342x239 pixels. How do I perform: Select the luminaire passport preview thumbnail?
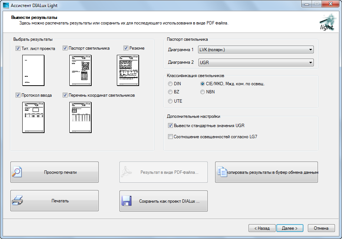click(x=80, y=70)
